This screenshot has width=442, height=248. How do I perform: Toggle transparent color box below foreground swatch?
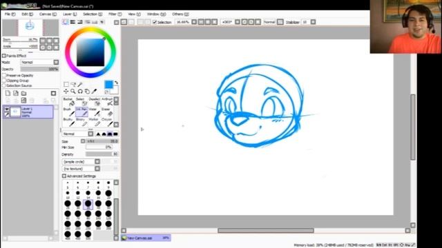click(x=106, y=92)
